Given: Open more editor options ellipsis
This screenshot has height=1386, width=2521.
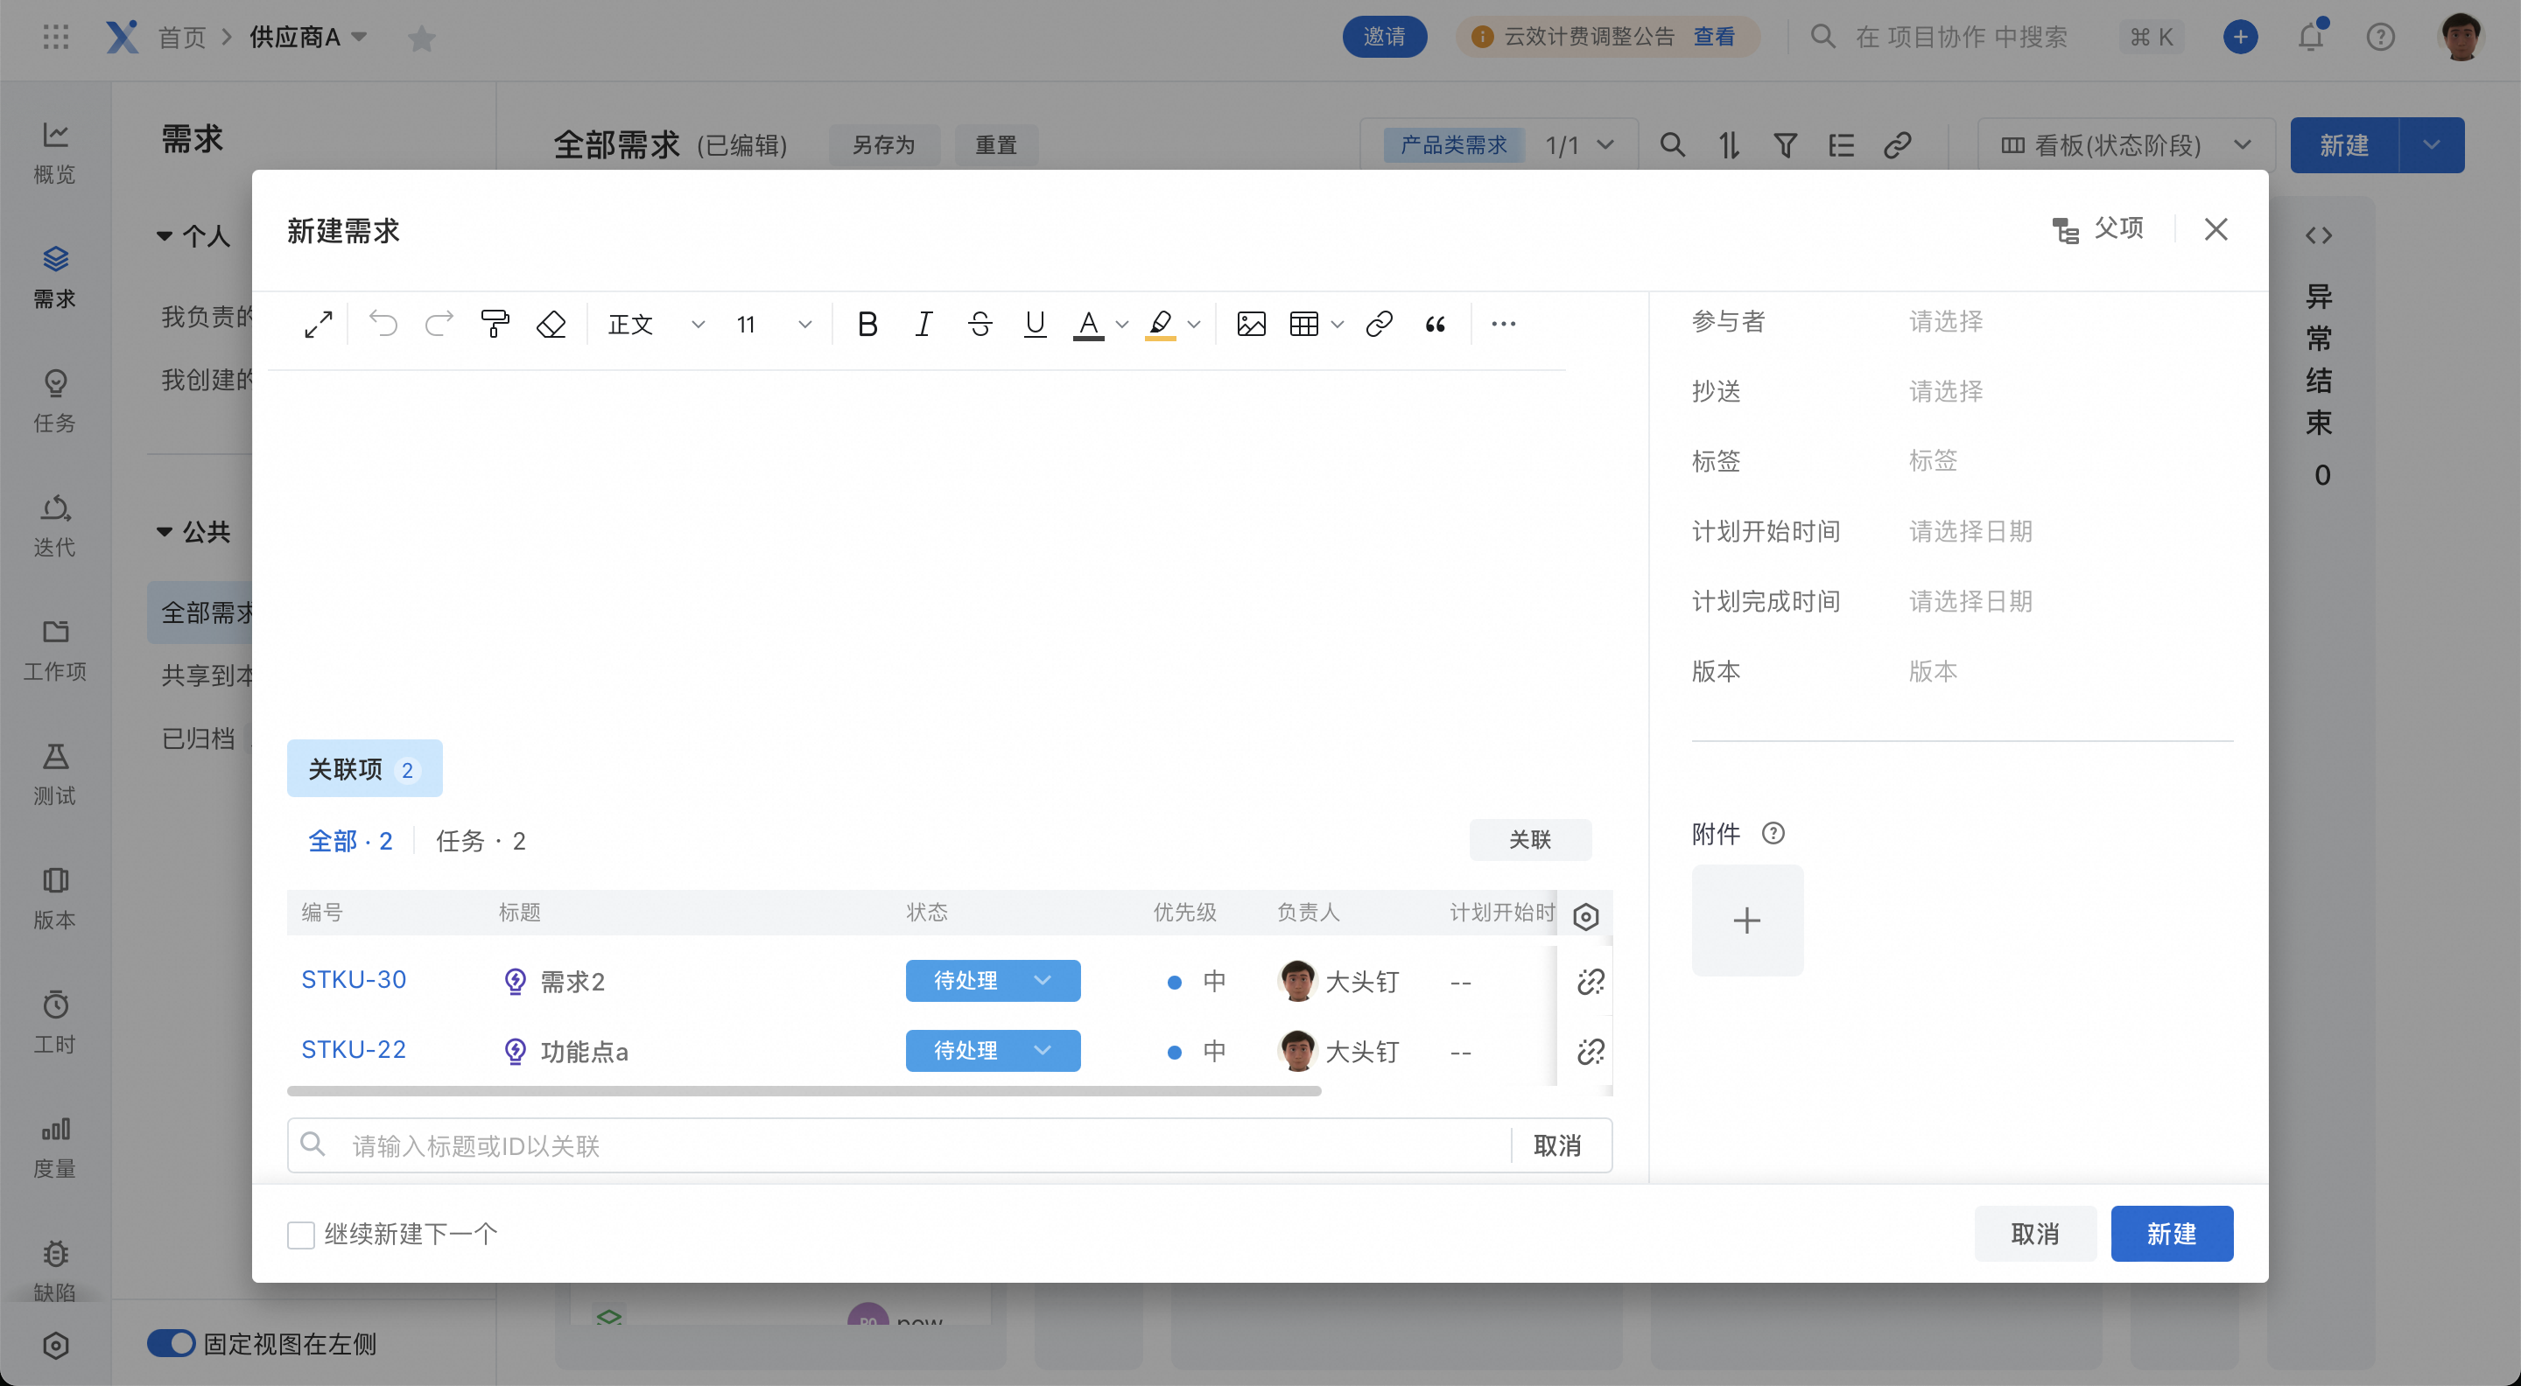Looking at the screenshot, I should coord(1504,324).
